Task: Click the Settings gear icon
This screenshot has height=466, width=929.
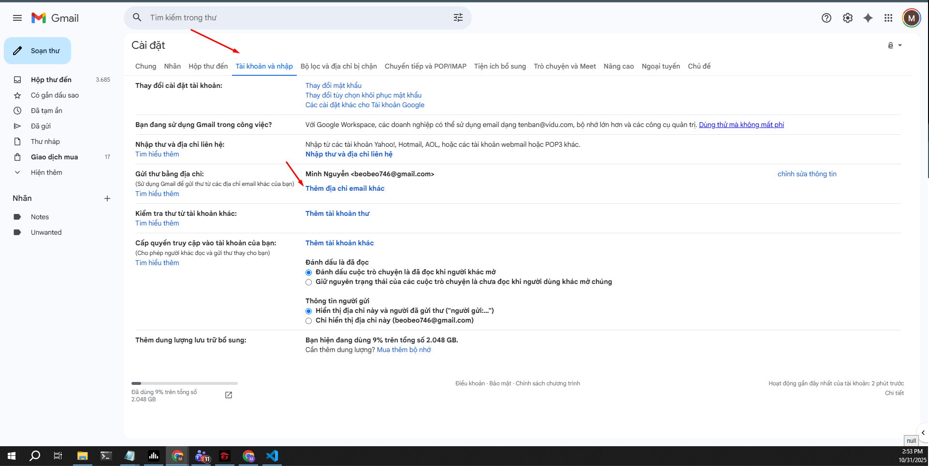Action: tap(847, 18)
